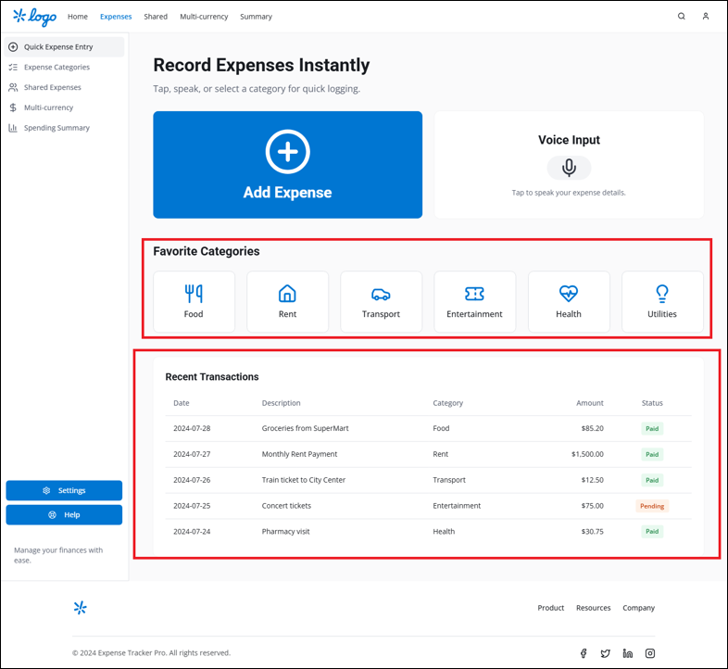Select the Pharmacy visit description

(285, 532)
